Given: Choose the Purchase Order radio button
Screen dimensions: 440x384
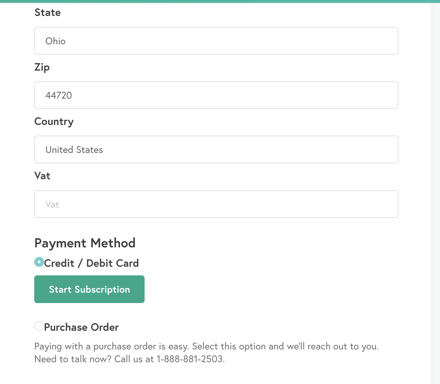Looking at the screenshot, I should 39,326.
